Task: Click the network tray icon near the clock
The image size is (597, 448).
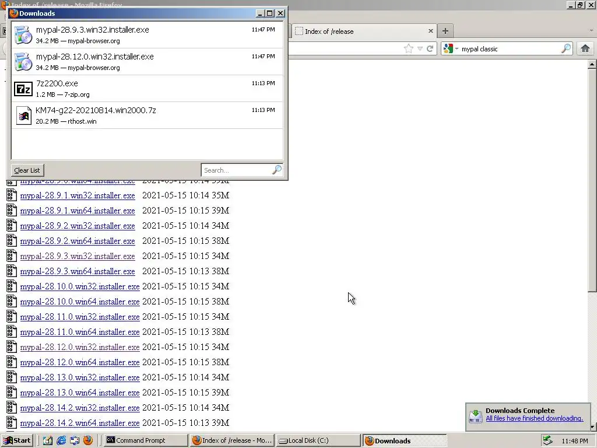Action: coord(547,440)
